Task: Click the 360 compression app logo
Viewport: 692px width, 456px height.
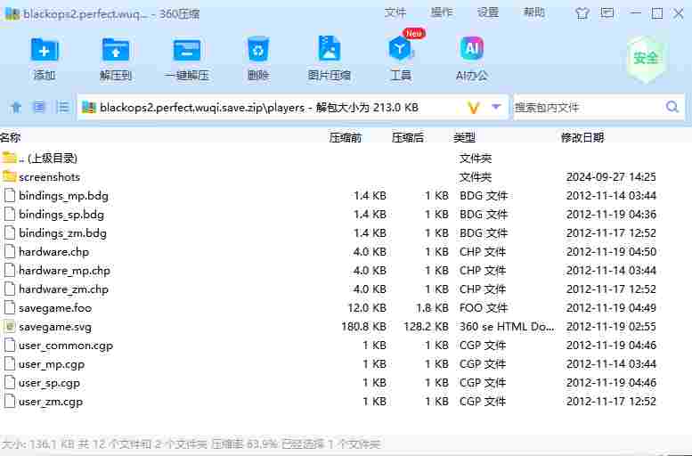Action: [x=12, y=13]
